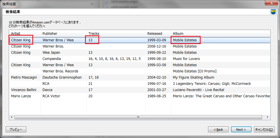Select Mobile Estates [DJ Promo] album

[195, 71]
